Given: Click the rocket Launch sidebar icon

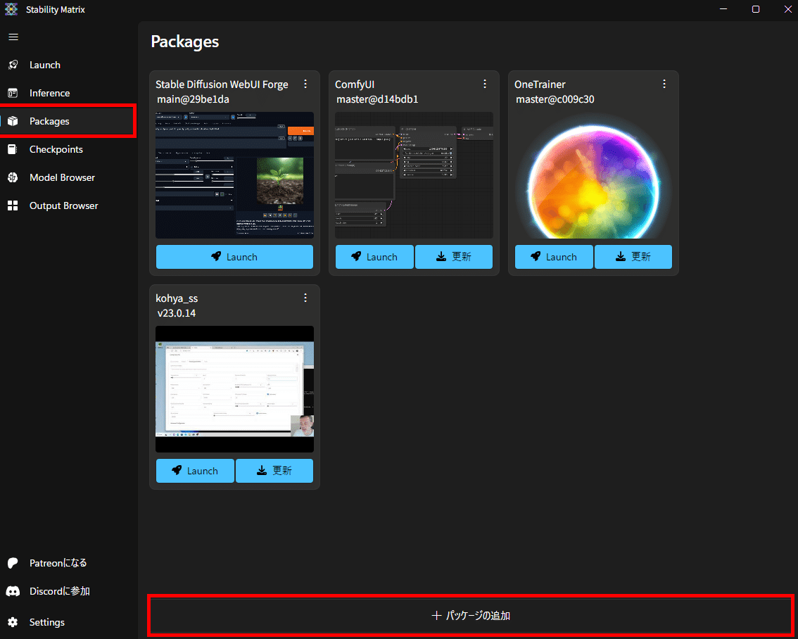Looking at the screenshot, I should [x=13, y=65].
